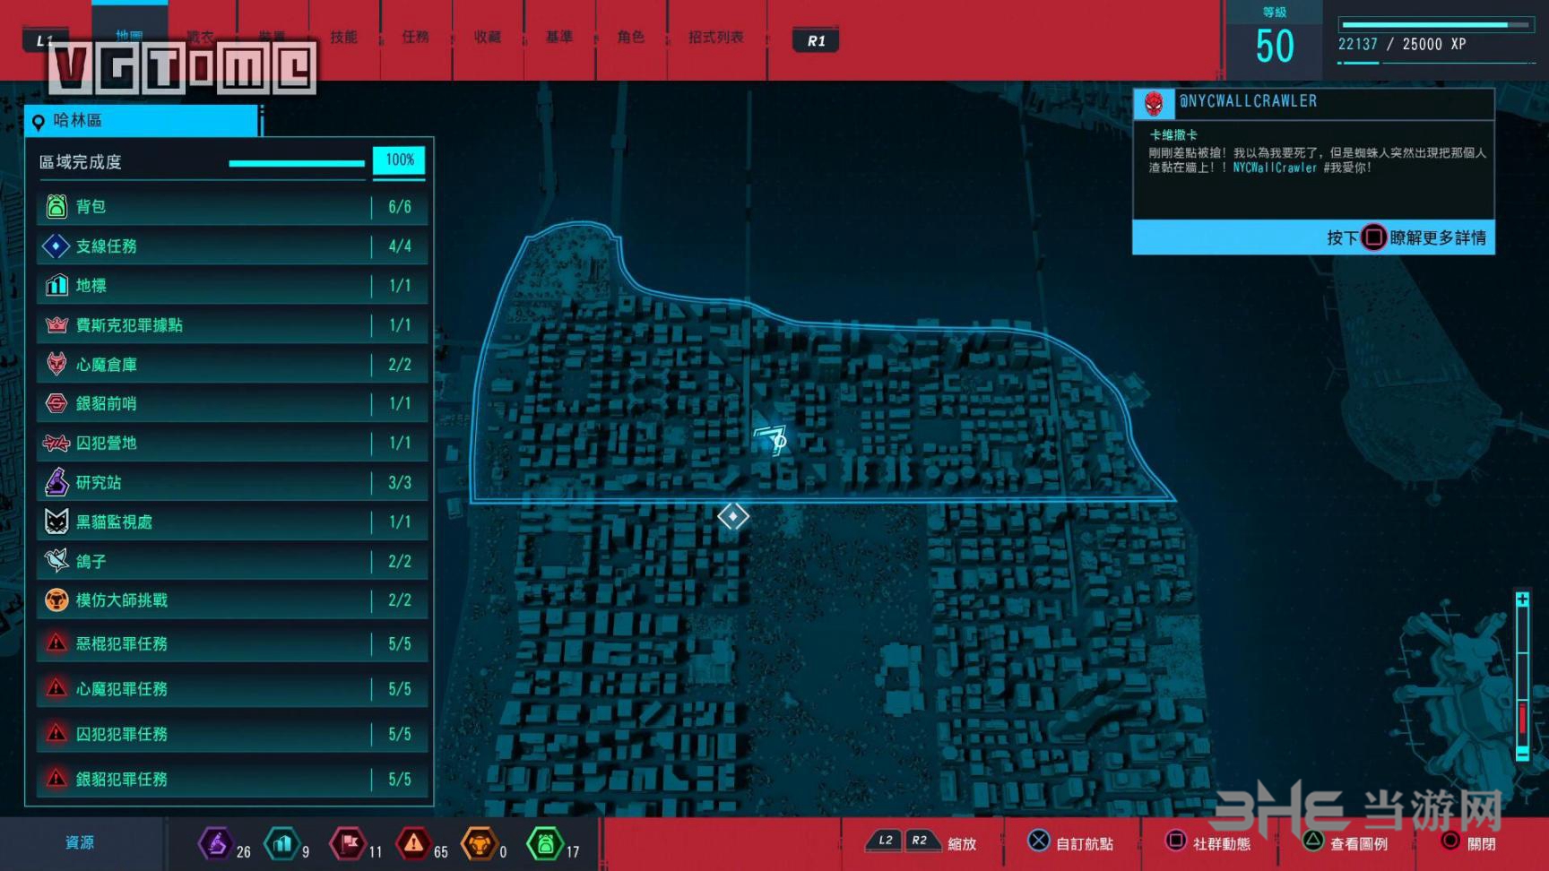Viewport: 1549px width, 871px height.
Task: Click Spider-Man's player marker on the map
Action: pos(771,440)
